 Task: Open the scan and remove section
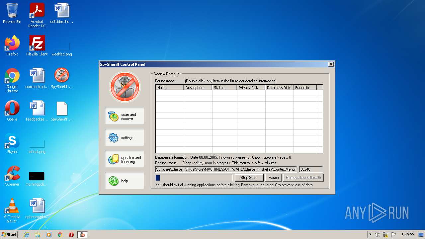tap(125, 116)
